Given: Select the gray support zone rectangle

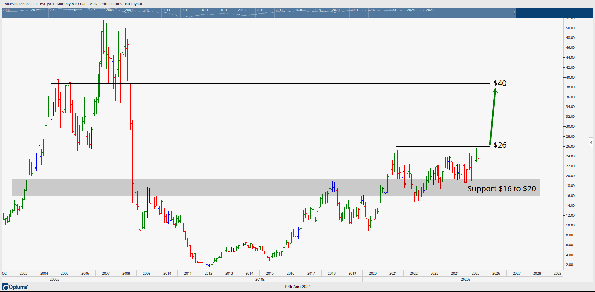Looking at the screenshot, I should [276, 187].
